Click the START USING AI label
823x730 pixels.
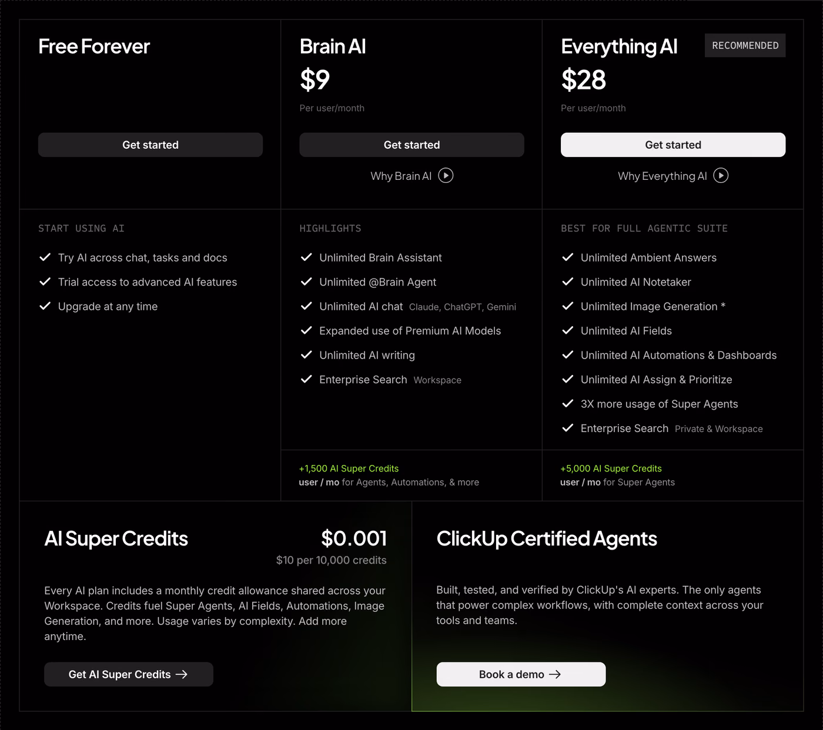point(81,228)
